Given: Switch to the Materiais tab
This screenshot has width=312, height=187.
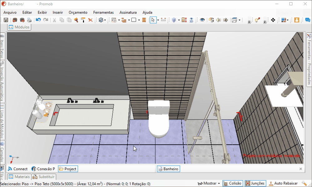Looking at the screenshot, I should (x=19, y=177).
